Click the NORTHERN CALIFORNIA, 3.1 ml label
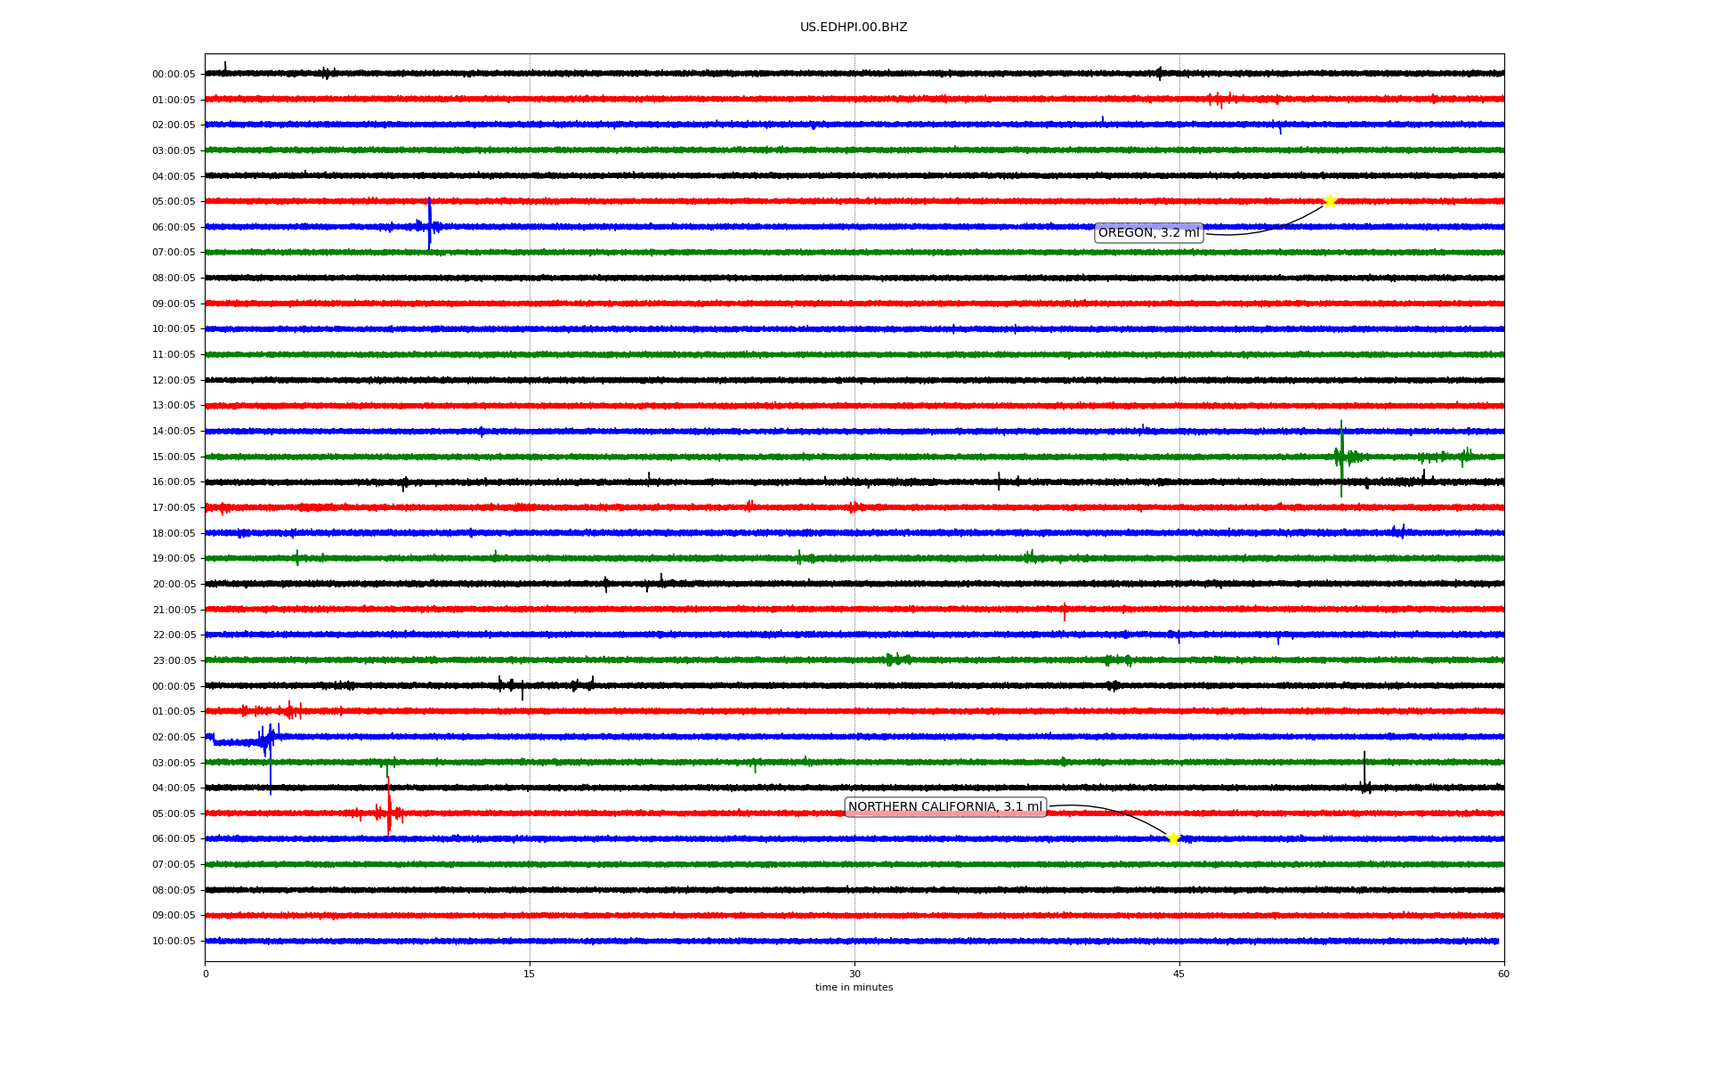 944,807
